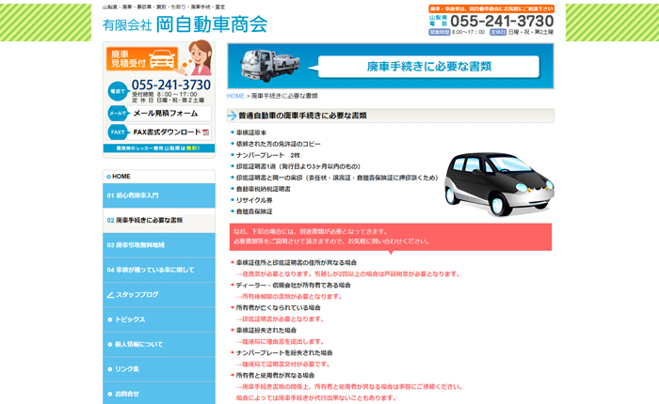Viewport: 659px width, 404px height.
Task: Click the black car illustration
Action: tap(499, 184)
